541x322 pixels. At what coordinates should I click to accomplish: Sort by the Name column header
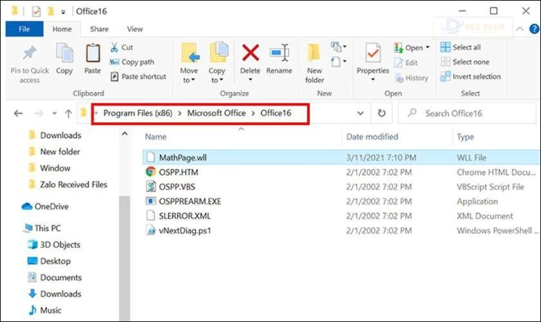(x=156, y=137)
